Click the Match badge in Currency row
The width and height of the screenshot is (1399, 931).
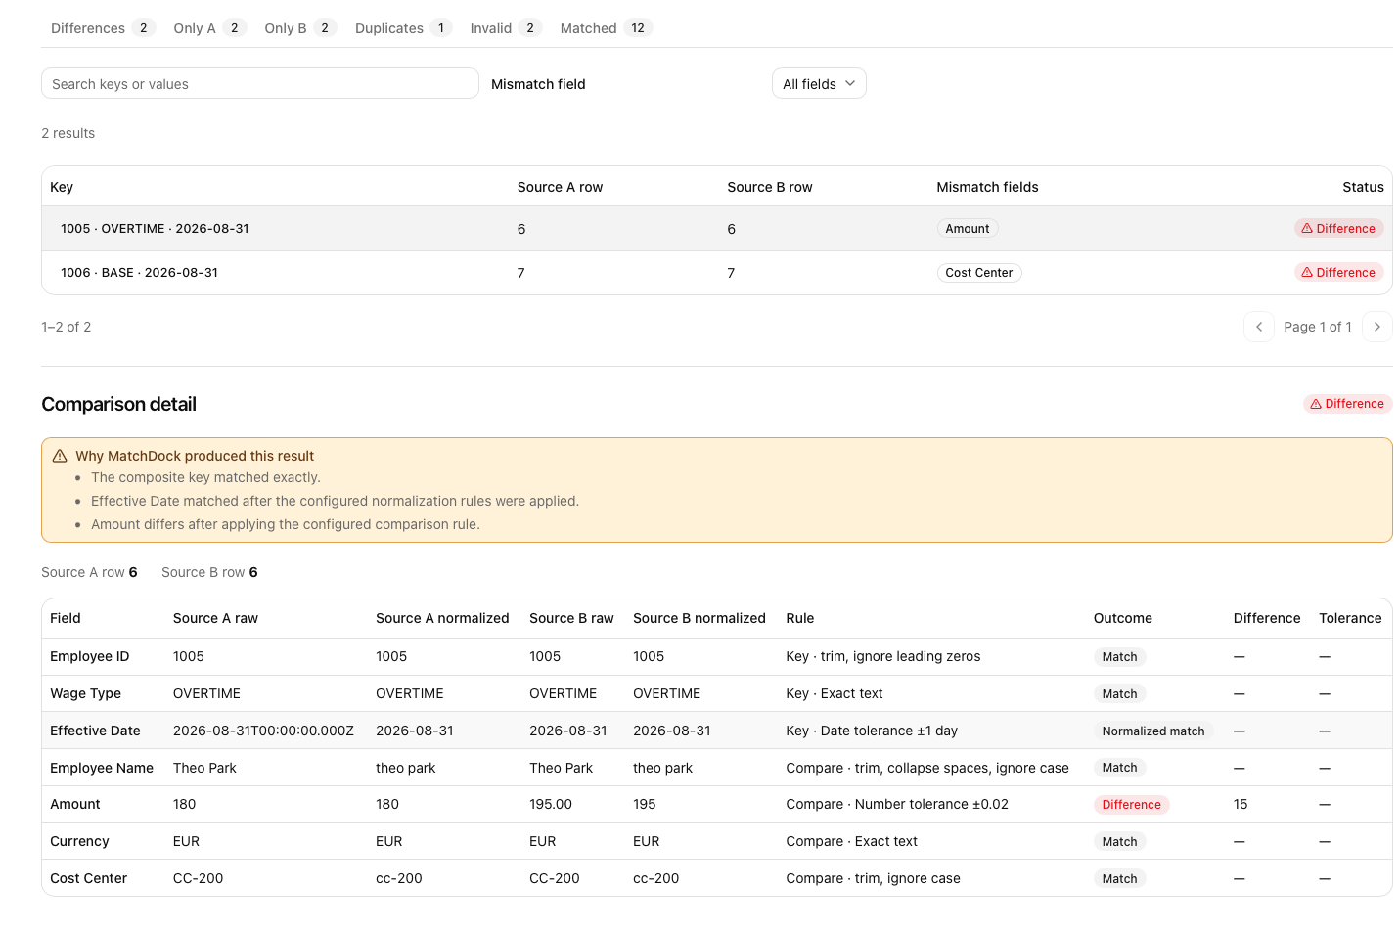coord(1119,842)
